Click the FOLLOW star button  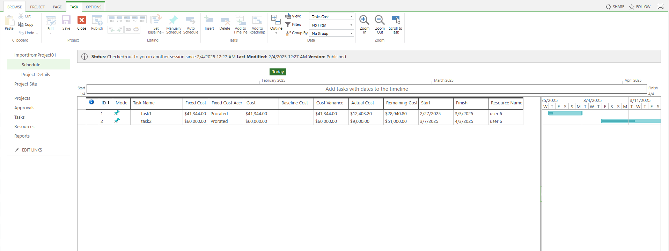pyautogui.click(x=640, y=7)
